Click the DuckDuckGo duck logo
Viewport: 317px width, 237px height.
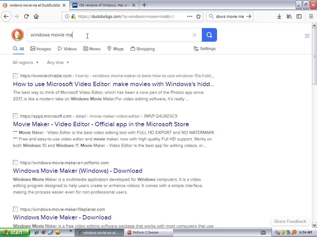(18, 35)
